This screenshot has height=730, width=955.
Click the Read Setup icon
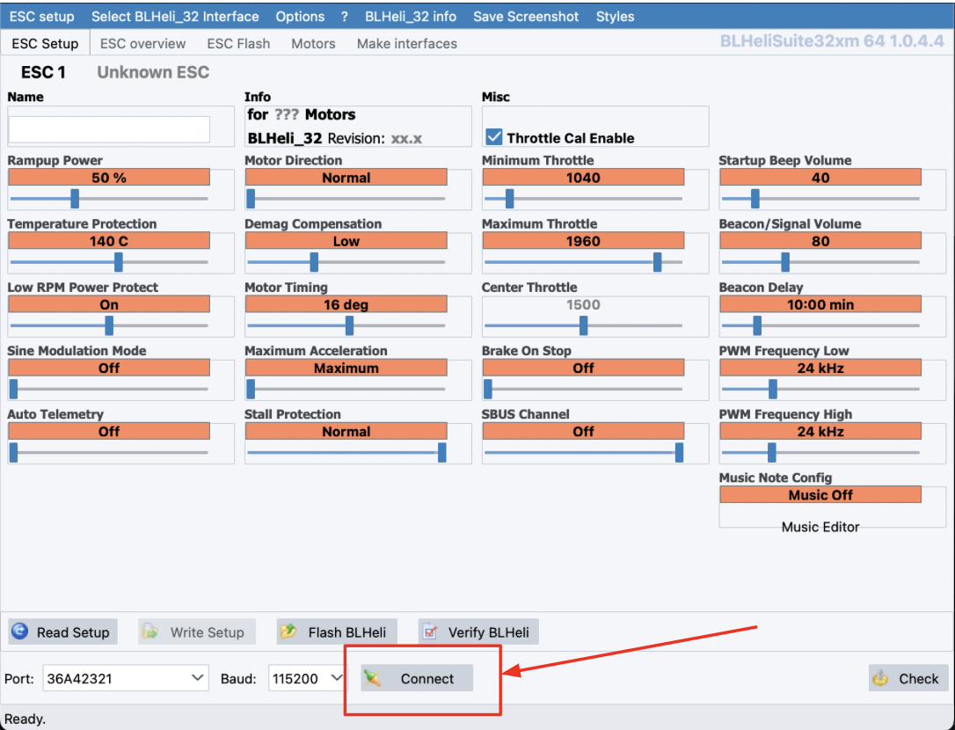tap(19, 631)
